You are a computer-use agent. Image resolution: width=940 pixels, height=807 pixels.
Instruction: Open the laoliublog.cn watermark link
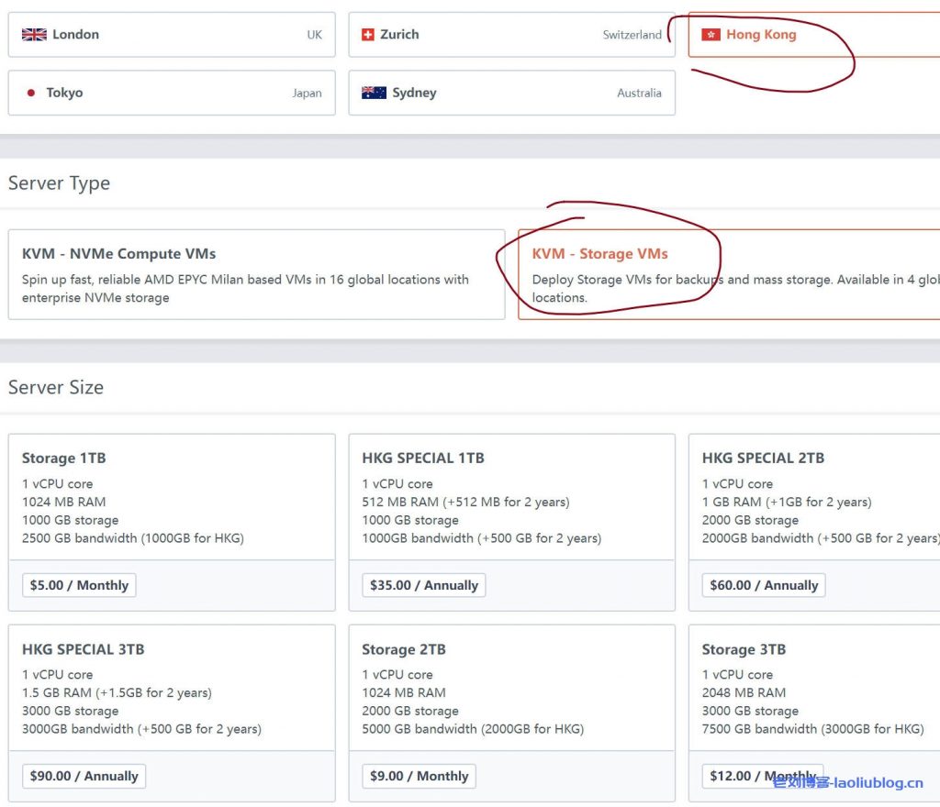(x=847, y=782)
